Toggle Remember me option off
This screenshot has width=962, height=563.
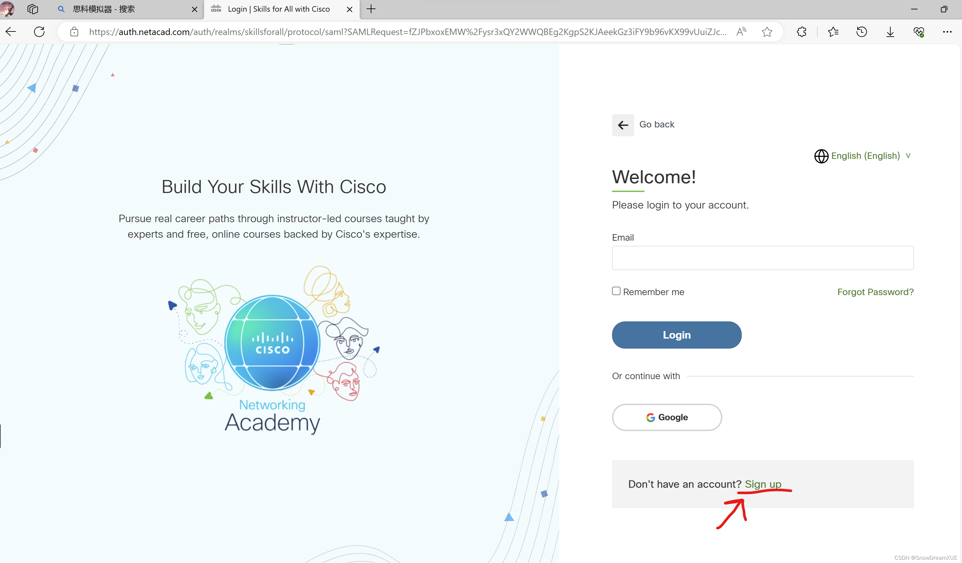click(x=616, y=290)
